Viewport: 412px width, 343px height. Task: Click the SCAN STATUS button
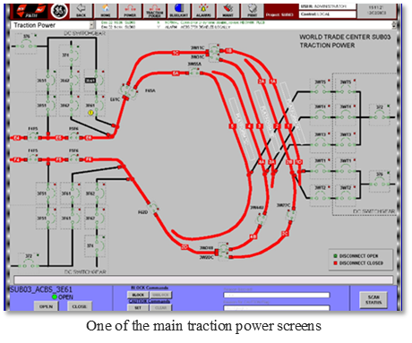373,300
